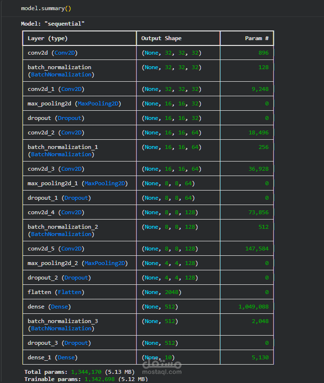
Task: Click the 1,049,088 parameter count
Action: tap(254, 307)
